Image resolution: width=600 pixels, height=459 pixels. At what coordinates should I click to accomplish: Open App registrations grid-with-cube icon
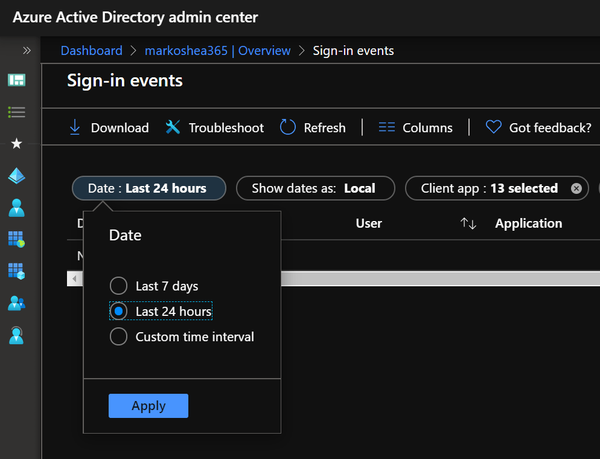pyautogui.click(x=16, y=271)
